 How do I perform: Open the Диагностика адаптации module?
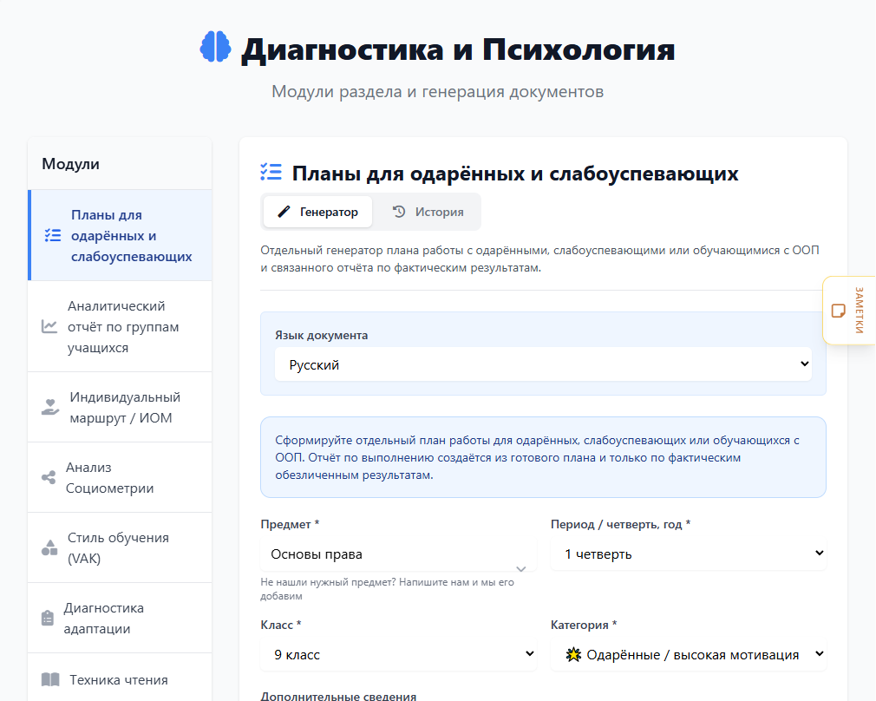120,618
